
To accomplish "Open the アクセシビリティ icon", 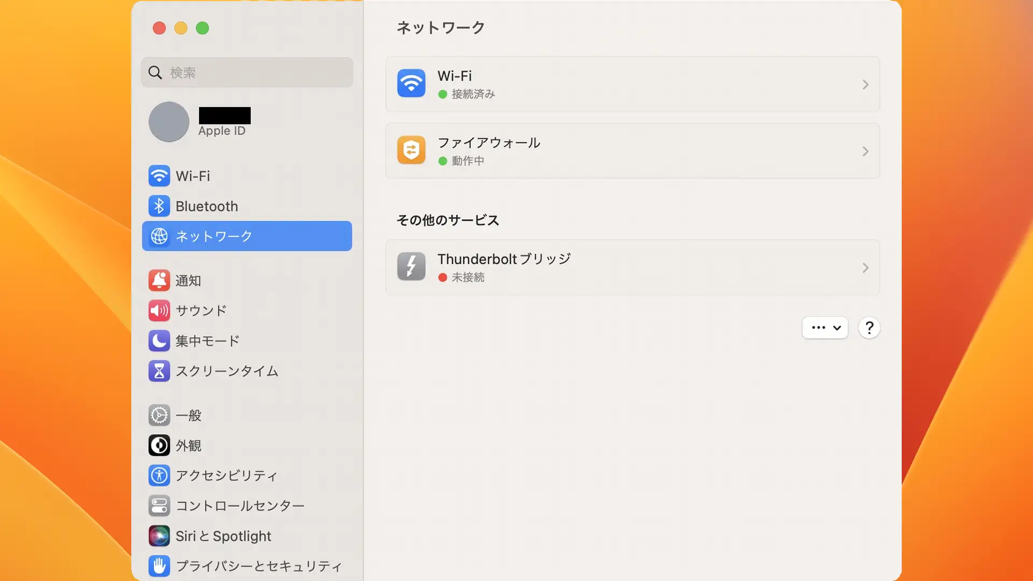I will [x=159, y=475].
